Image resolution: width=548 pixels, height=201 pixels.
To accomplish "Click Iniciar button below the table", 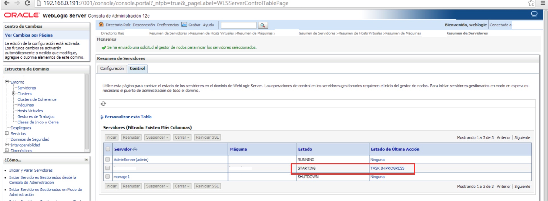I will click(x=111, y=186).
